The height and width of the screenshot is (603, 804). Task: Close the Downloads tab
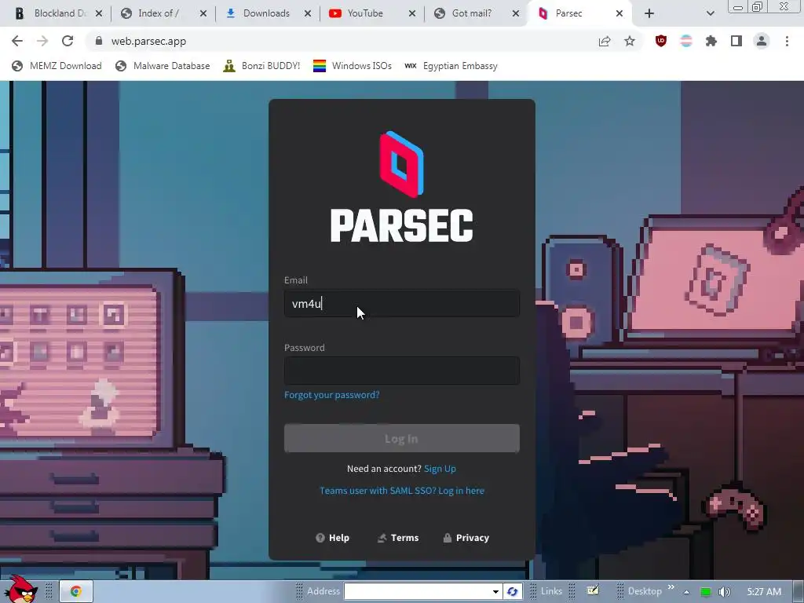[308, 13]
